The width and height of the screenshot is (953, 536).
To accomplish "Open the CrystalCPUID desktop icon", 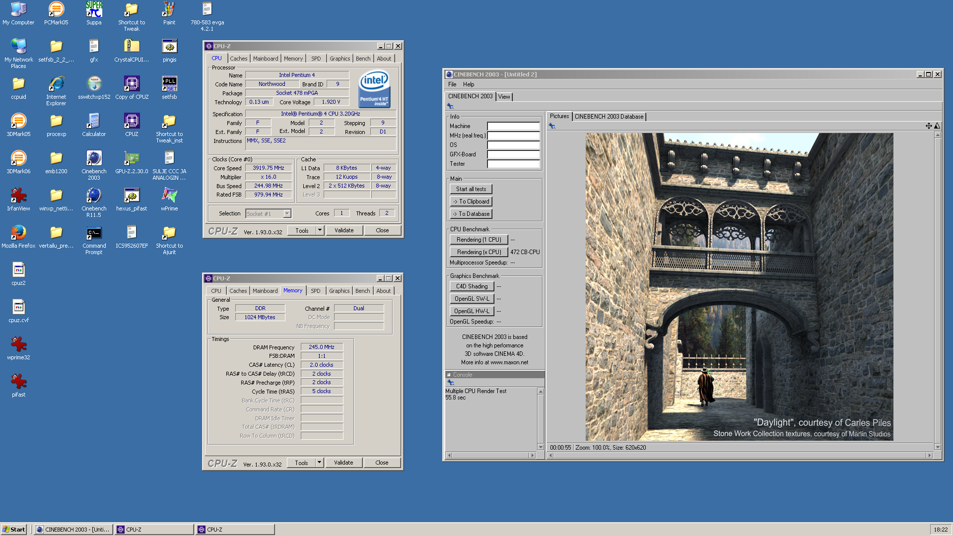I will (x=132, y=51).
